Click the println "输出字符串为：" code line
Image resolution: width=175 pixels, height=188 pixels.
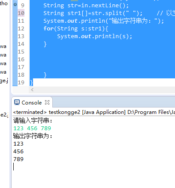coord(104,21)
